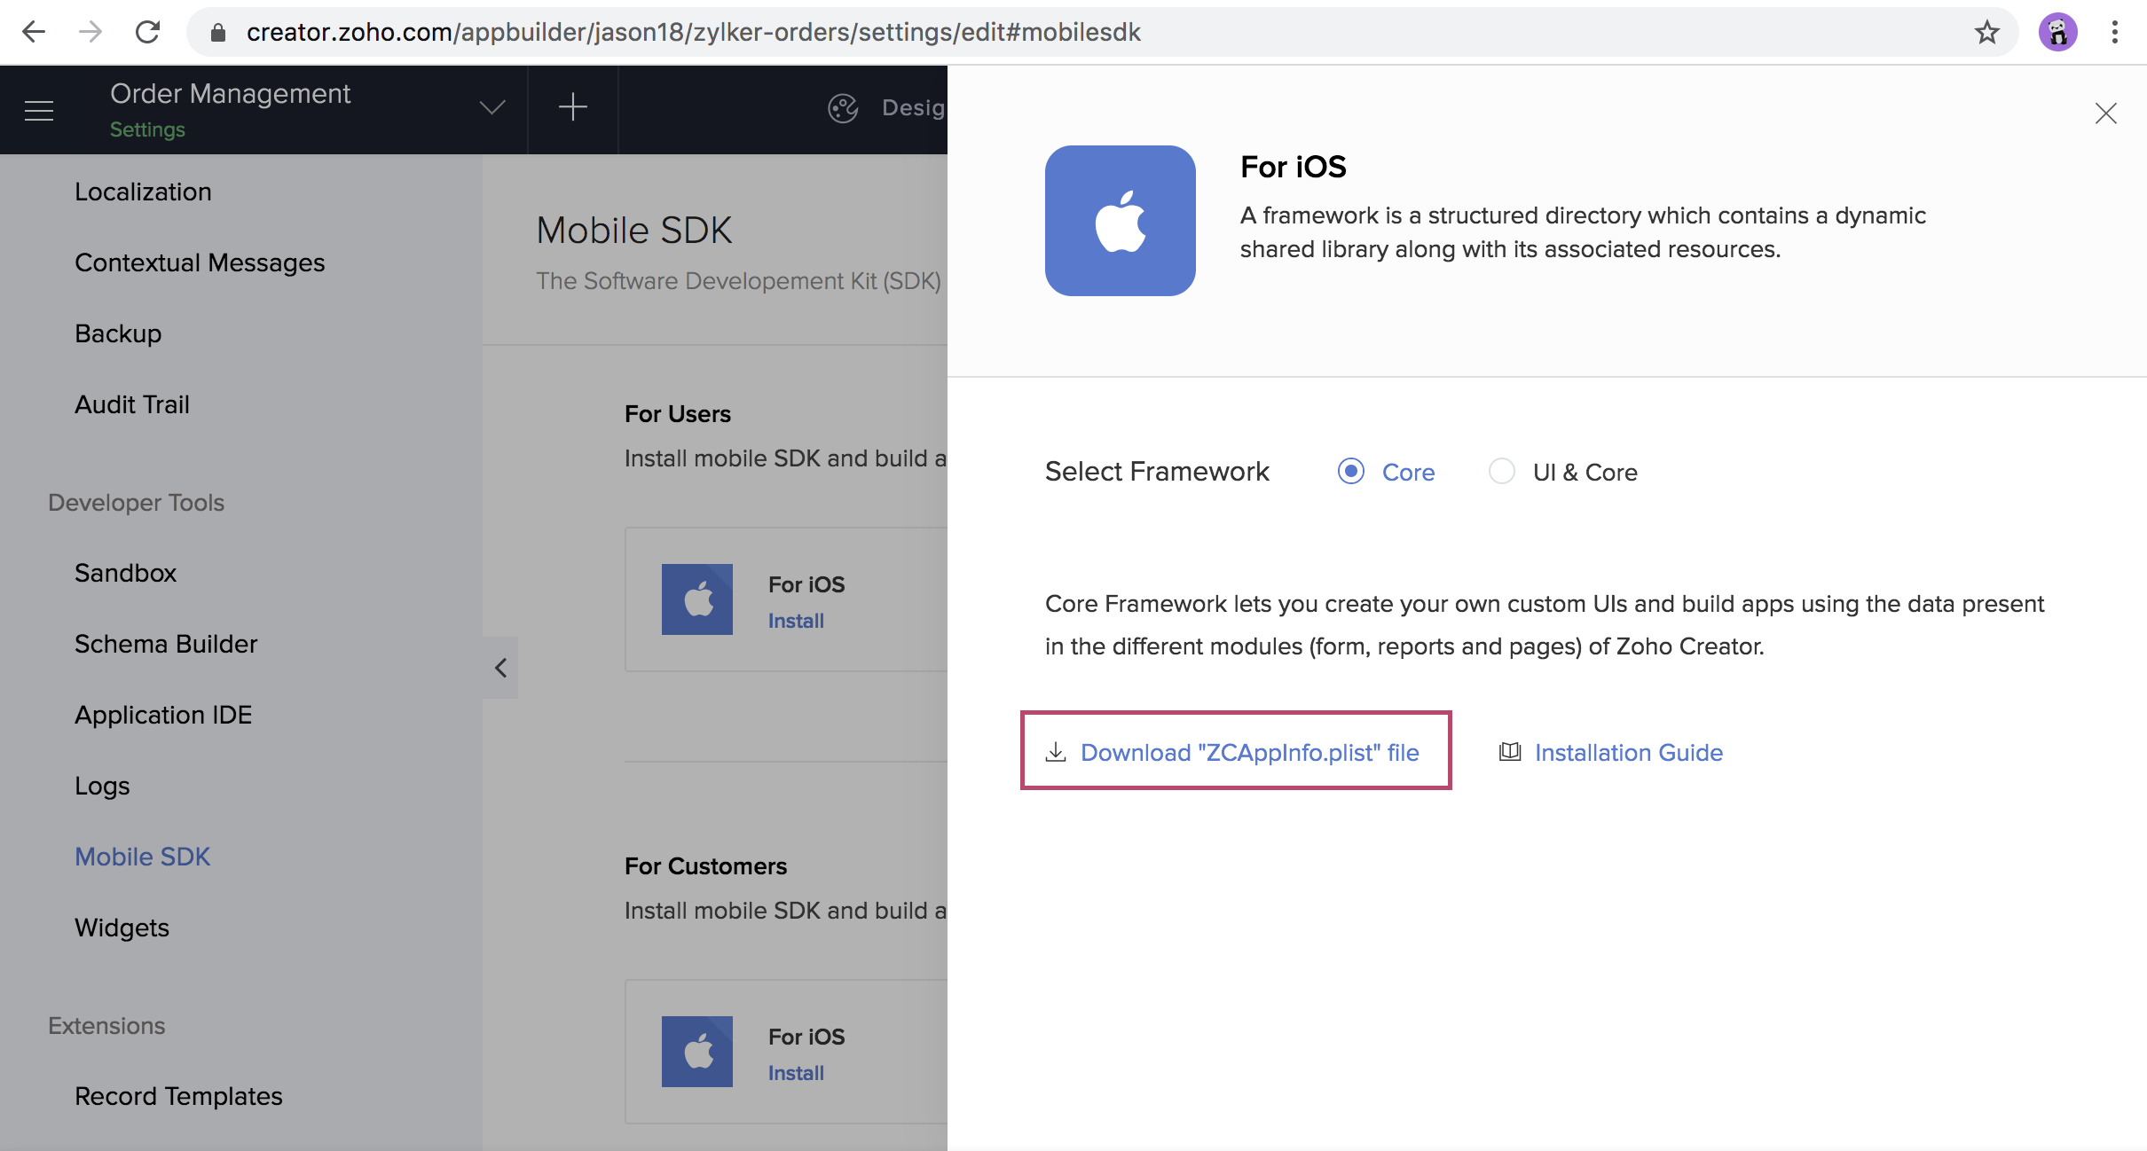2147x1151 pixels.
Task: Expand the Order Management app dropdown
Action: [492, 108]
